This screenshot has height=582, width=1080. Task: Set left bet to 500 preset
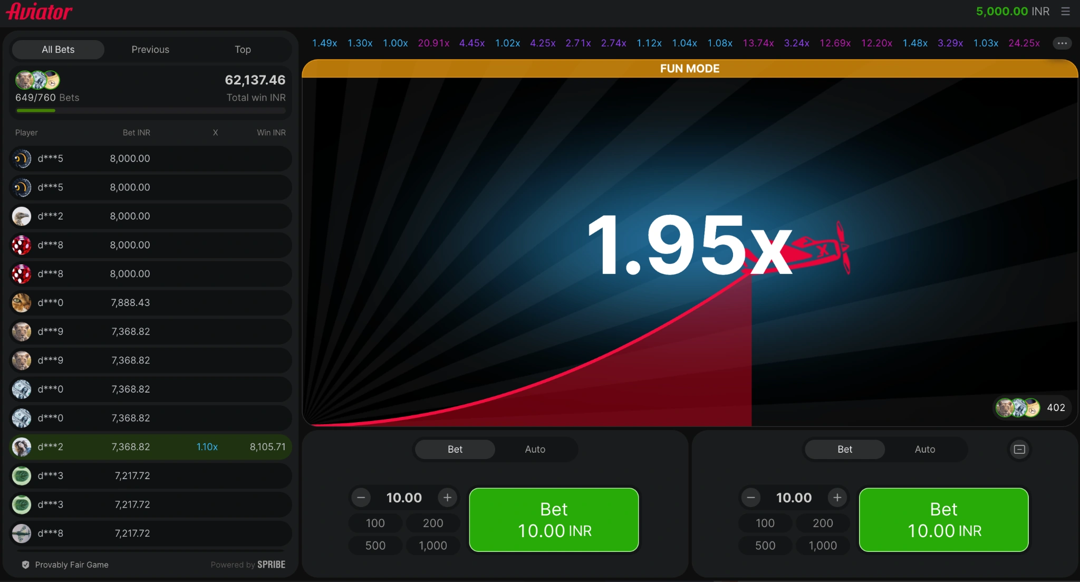point(375,546)
